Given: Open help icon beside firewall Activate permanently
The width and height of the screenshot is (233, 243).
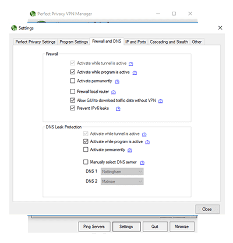Looking at the screenshot, I should [x=117, y=81].
